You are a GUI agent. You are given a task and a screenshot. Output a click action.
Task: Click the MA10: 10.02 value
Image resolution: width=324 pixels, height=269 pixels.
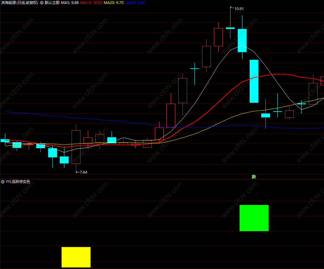(91, 3)
